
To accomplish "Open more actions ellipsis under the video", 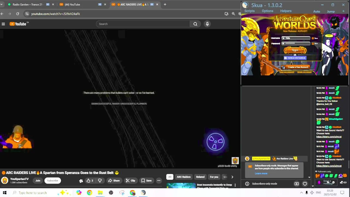I will point(159,181).
